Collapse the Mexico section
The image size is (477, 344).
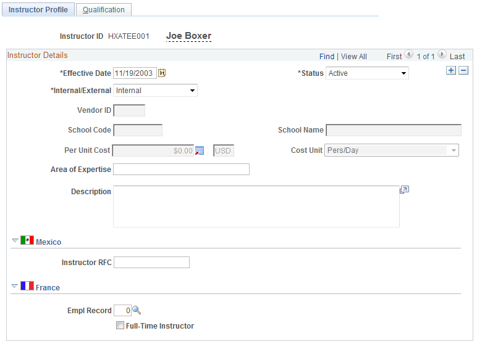(x=15, y=240)
